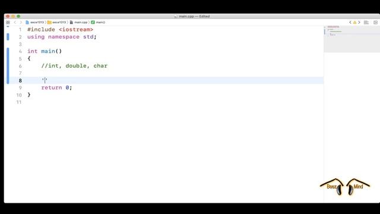Click the 'int main()' line

click(45, 51)
